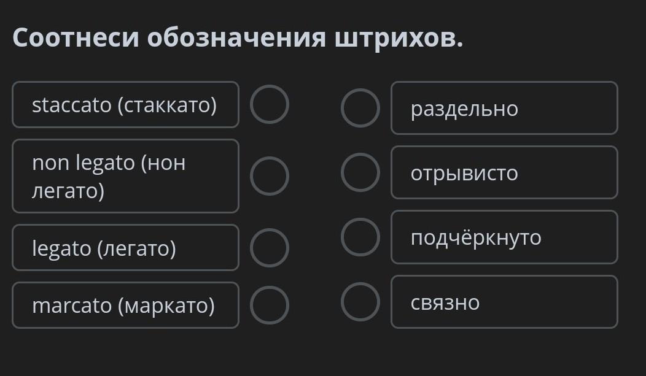
Task: Select the radio circle beside staccato (стаккато)
Action: 269,104
